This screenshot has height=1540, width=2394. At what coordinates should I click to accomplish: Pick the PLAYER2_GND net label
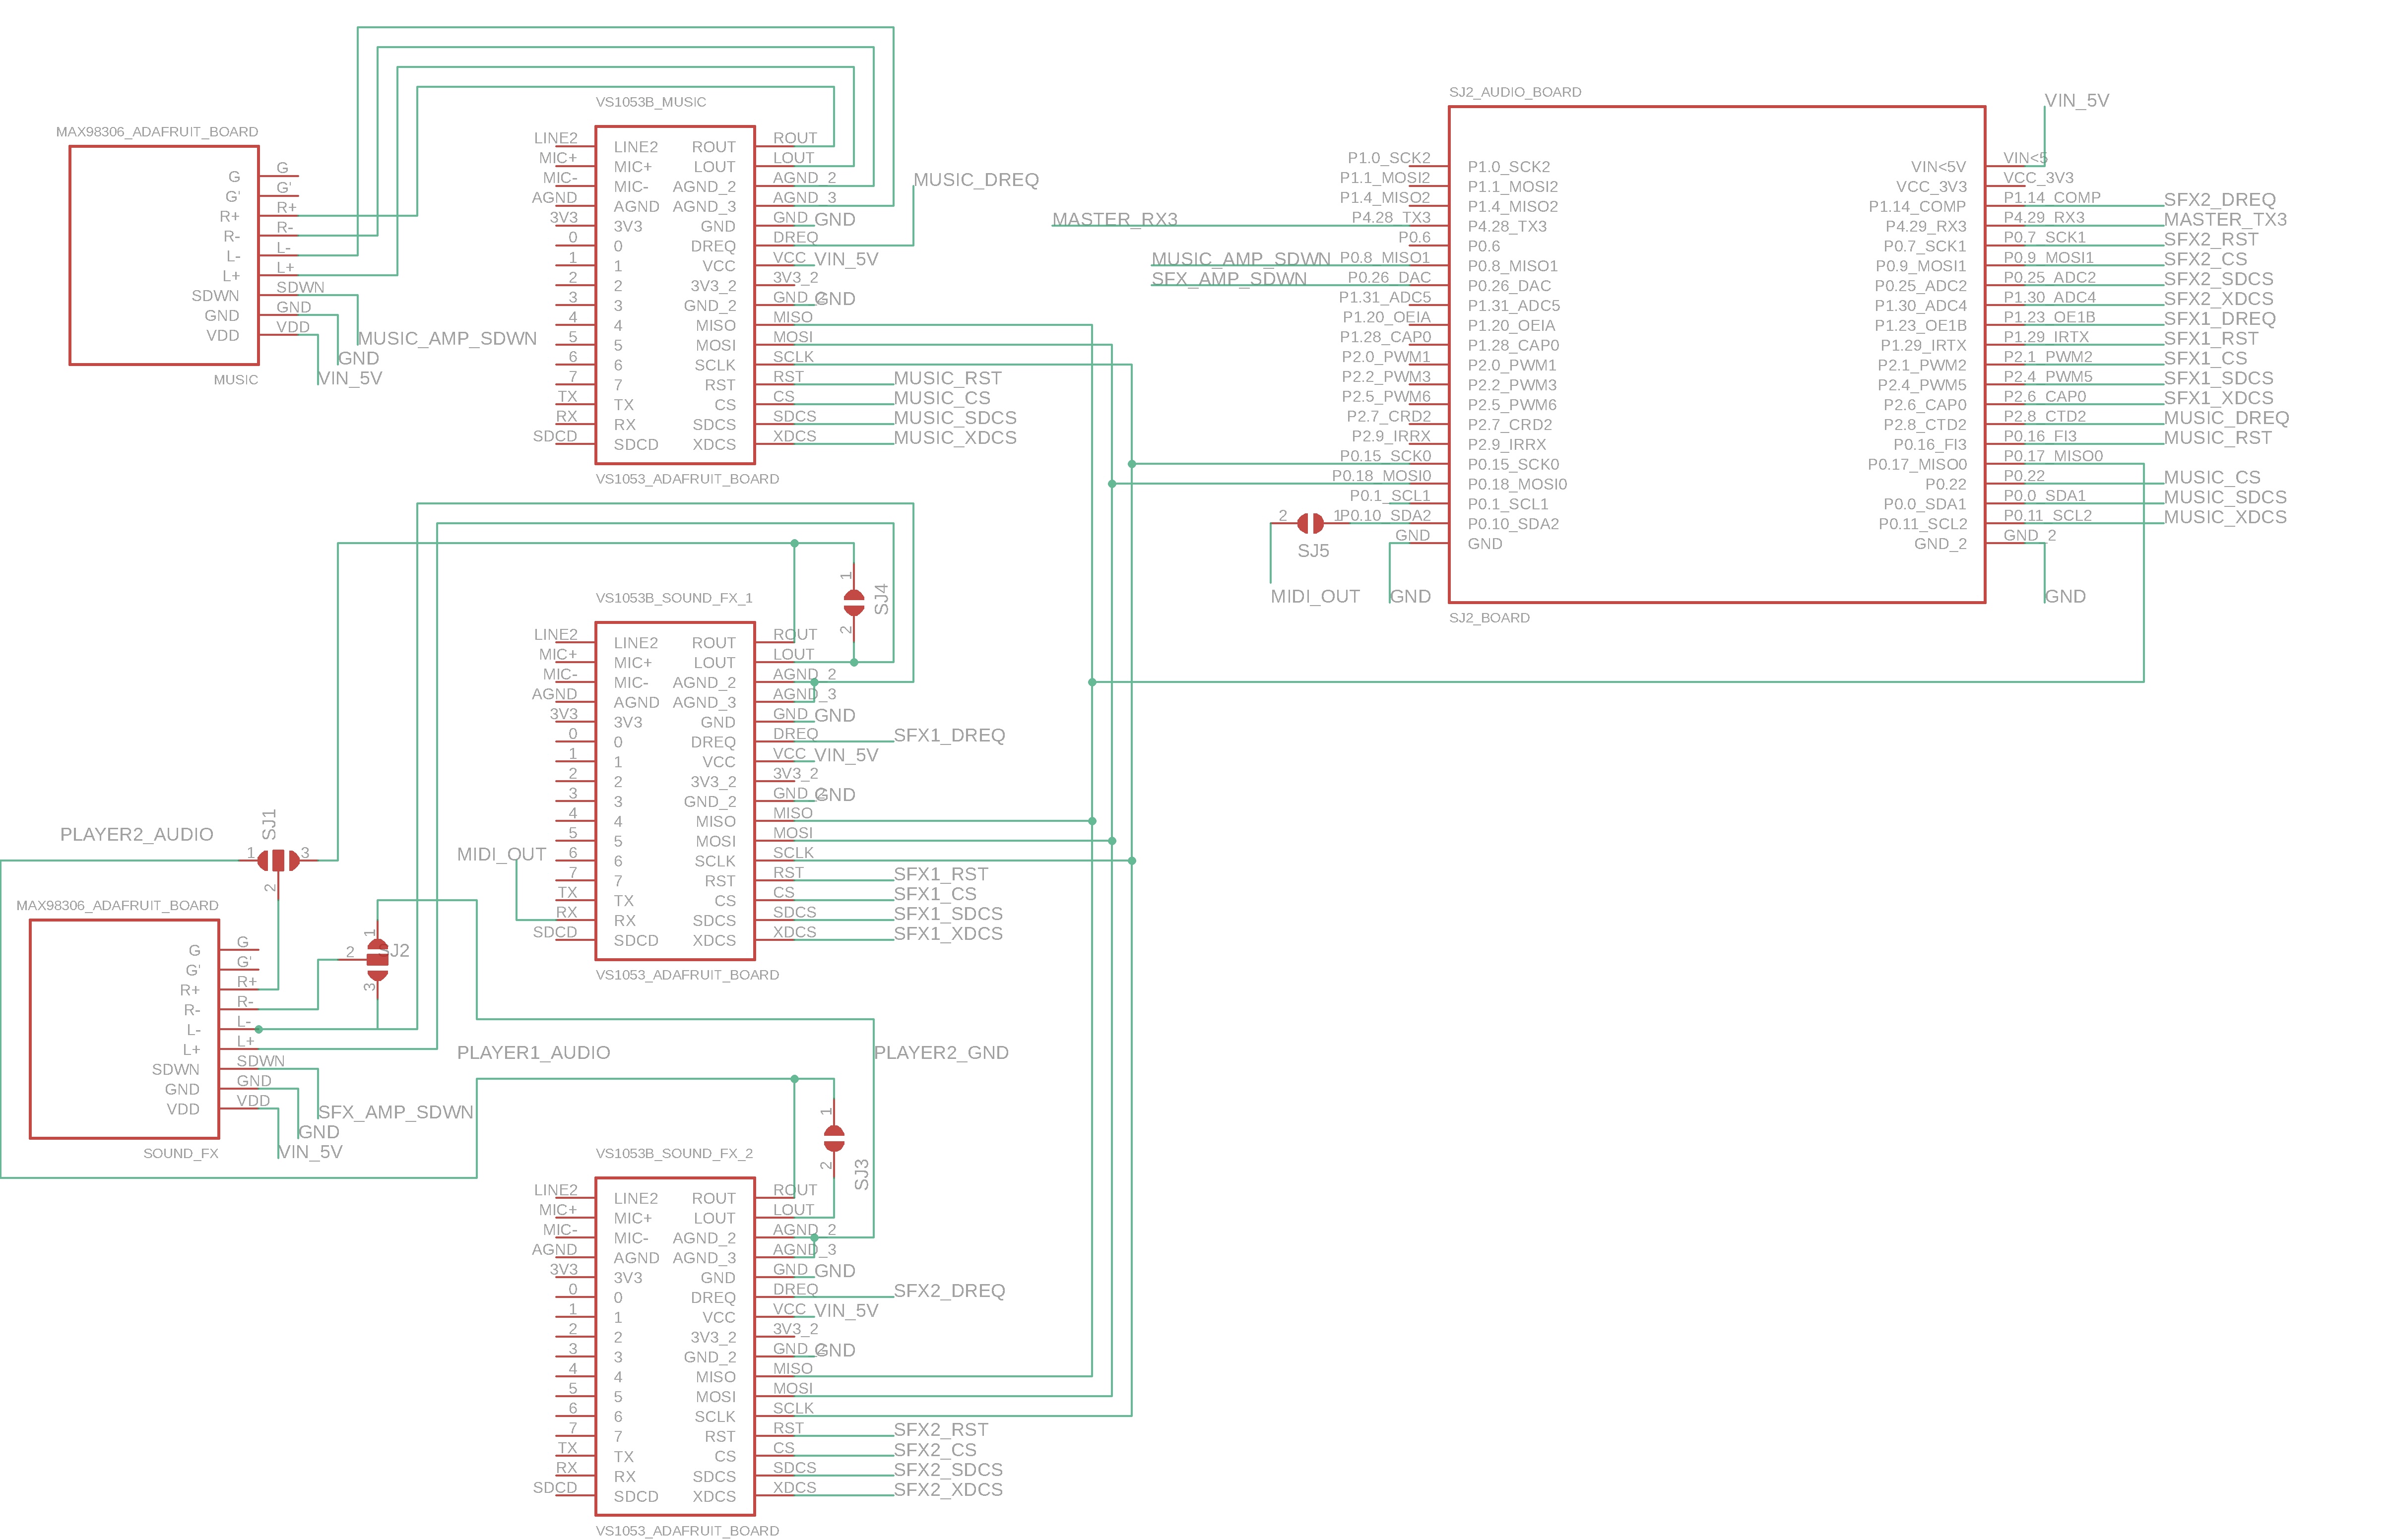tap(941, 1052)
